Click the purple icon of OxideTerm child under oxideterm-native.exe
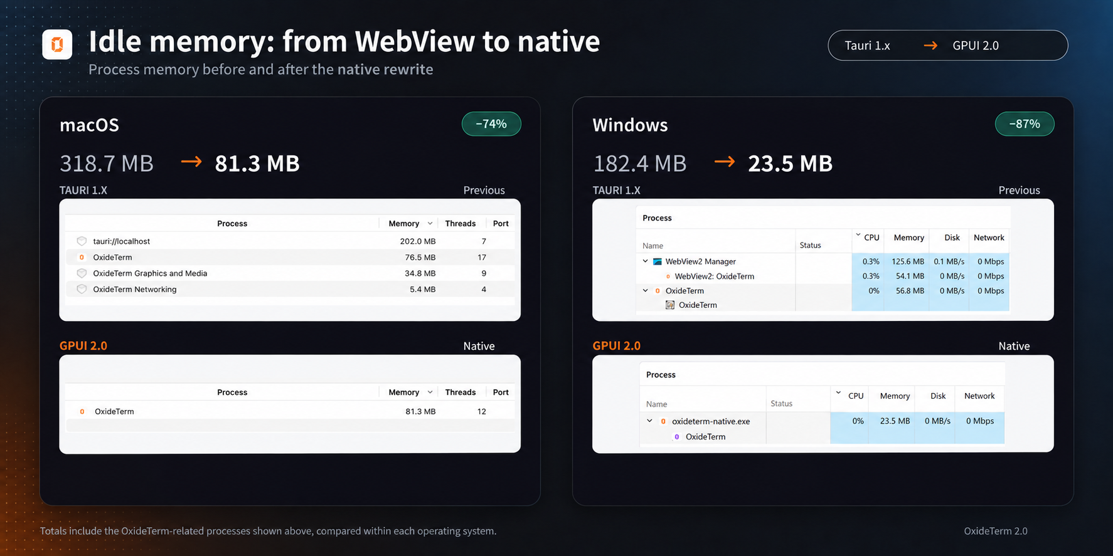This screenshot has width=1113, height=556. tap(676, 437)
